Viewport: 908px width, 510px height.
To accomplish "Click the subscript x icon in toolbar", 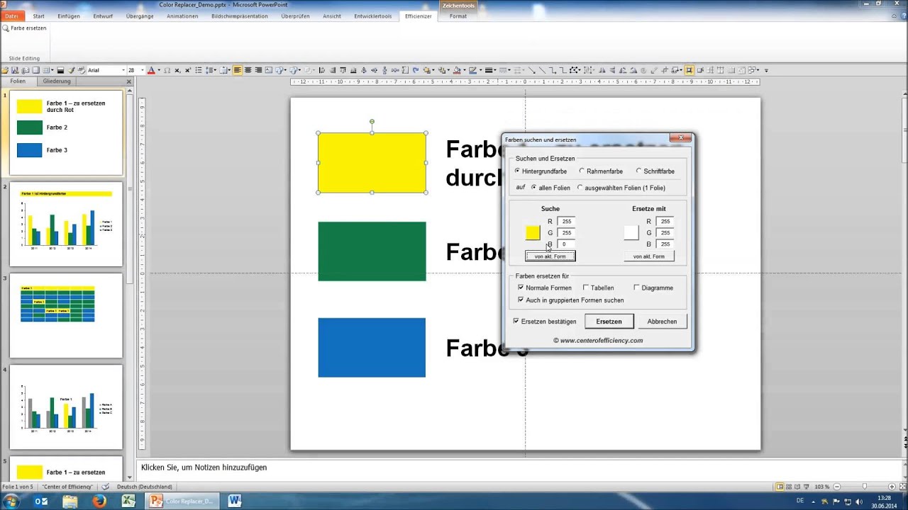I will click(177, 70).
